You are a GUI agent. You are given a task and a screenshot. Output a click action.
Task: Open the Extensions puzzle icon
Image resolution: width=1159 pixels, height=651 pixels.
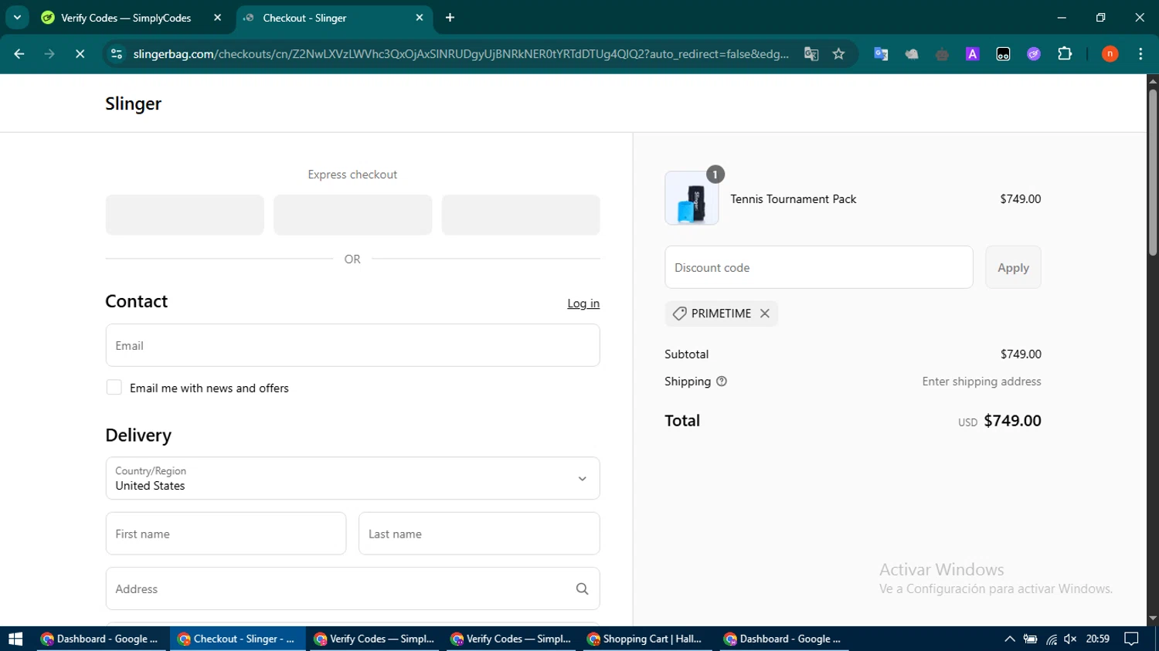click(1065, 54)
